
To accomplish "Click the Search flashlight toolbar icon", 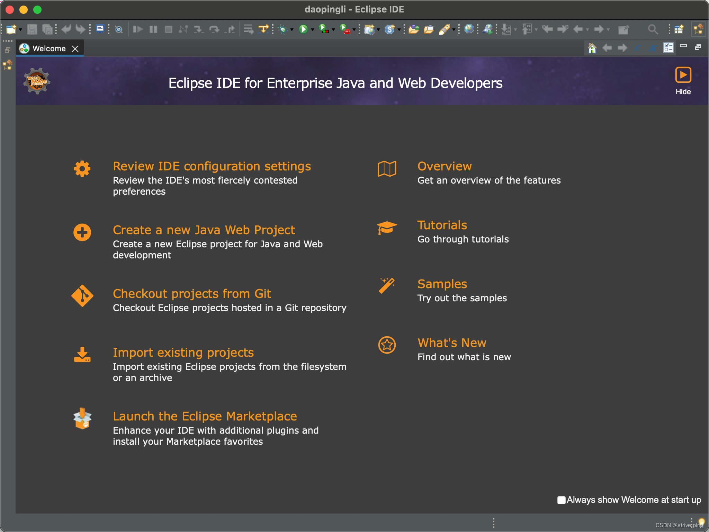I will (x=444, y=29).
